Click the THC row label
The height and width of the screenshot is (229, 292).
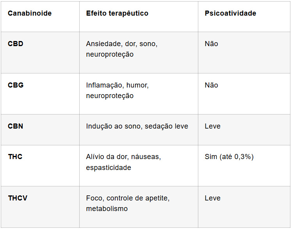[x=15, y=157]
